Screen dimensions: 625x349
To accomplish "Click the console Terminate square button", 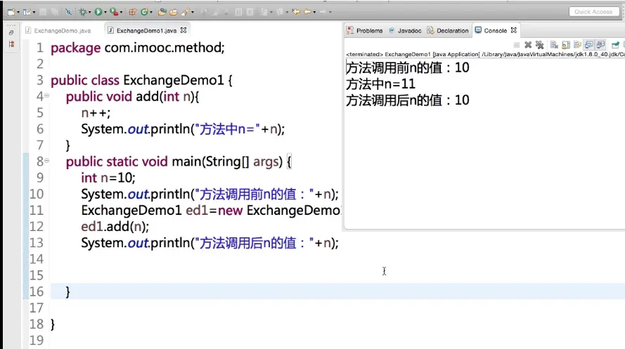I will tap(517, 45).
